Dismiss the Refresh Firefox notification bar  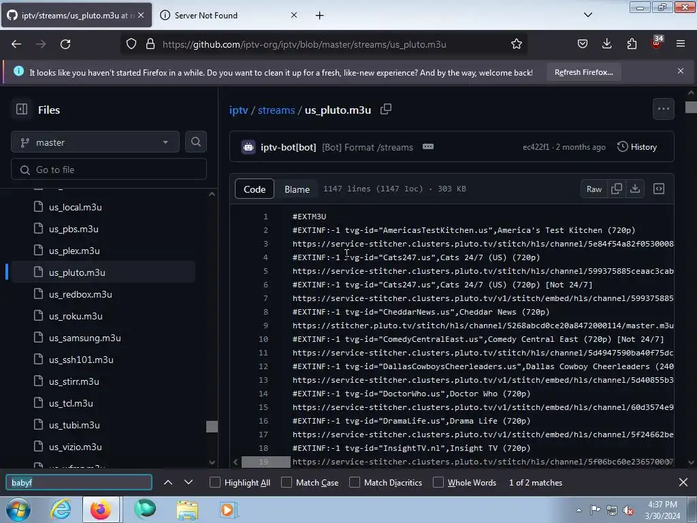tap(681, 71)
